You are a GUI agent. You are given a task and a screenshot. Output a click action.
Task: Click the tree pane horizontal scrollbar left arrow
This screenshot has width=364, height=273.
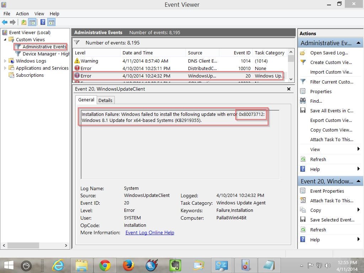(x=4, y=245)
